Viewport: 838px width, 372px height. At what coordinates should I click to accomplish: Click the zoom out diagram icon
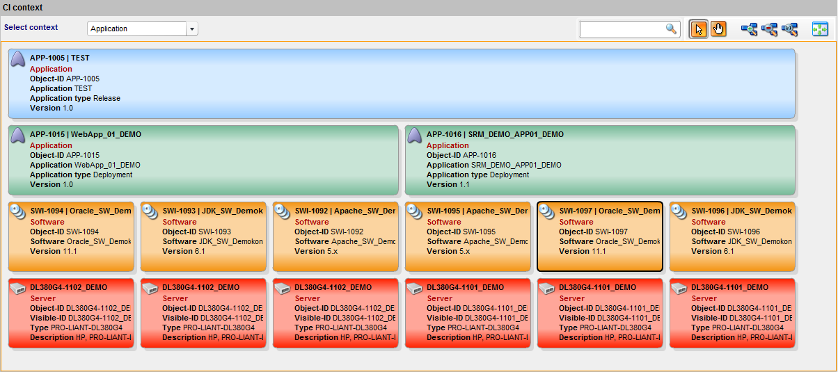[769, 29]
